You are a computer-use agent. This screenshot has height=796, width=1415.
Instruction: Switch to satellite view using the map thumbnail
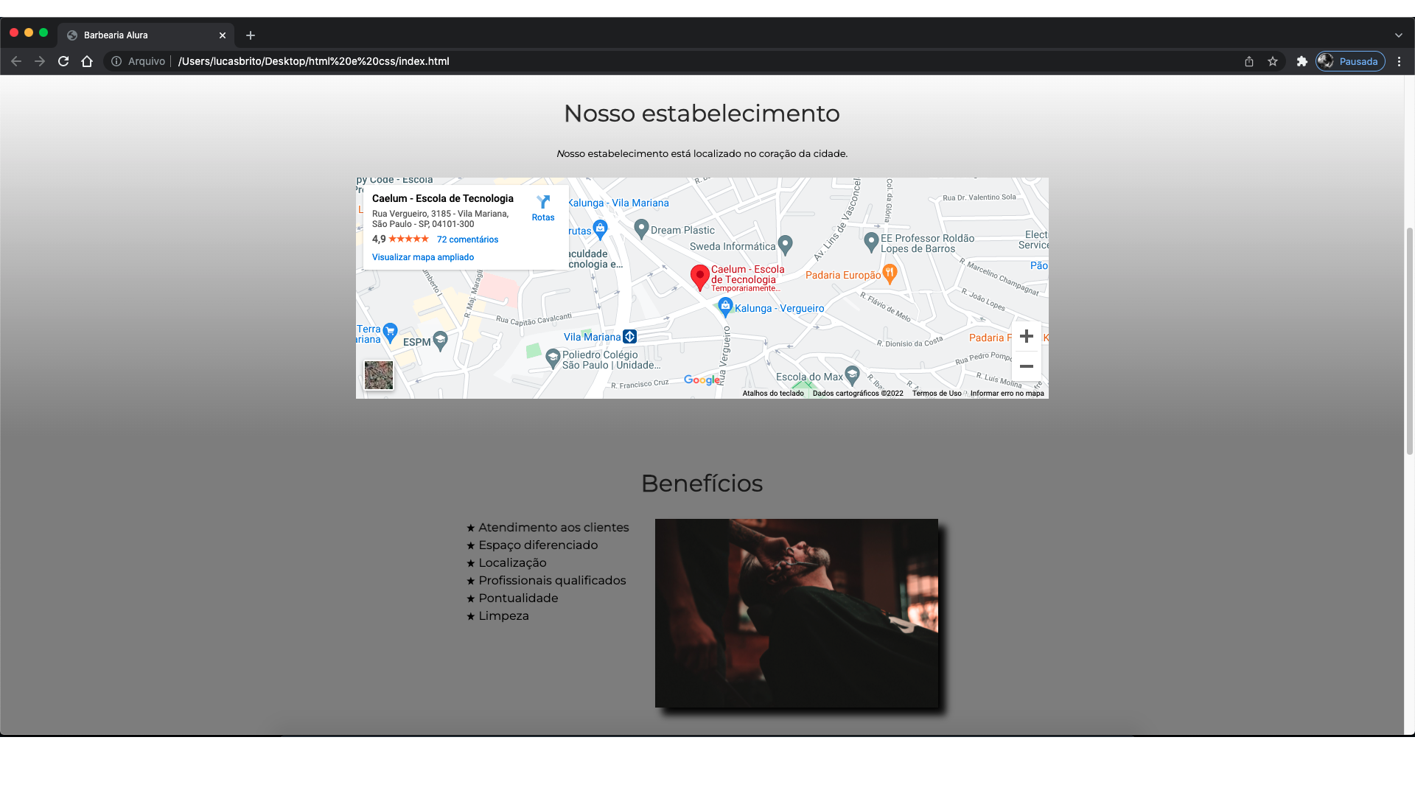pyautogui.click(x=378, y=375)
